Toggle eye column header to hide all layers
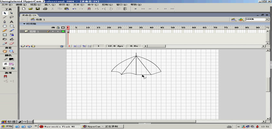Viewport: 272px width, 129px height. pyautogui.click(x=53, y=28)
